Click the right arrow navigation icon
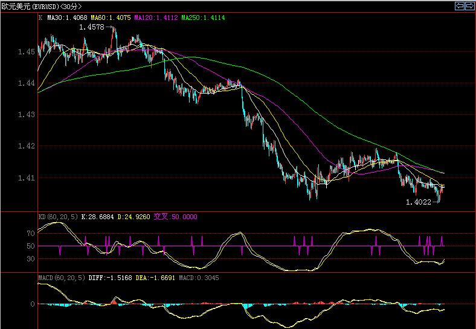 [469, 6]
